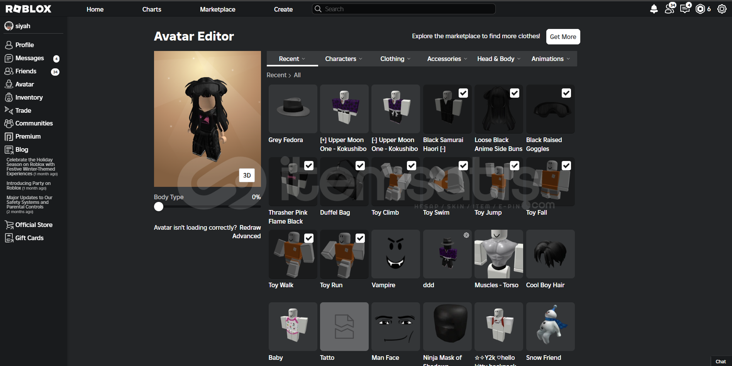
Task: Click siyah avatar headshot in sidebar
Action: pyautogui.click(x=8, y=26)
